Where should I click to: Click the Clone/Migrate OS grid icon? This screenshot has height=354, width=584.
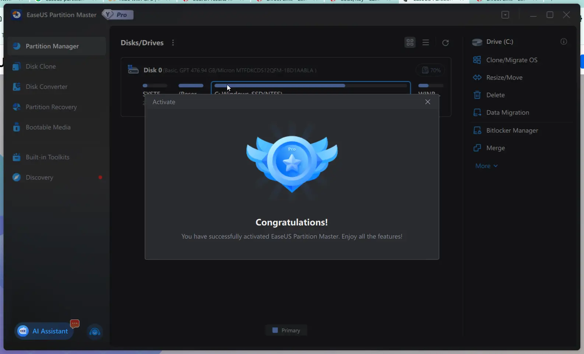(x=477, y=60)
